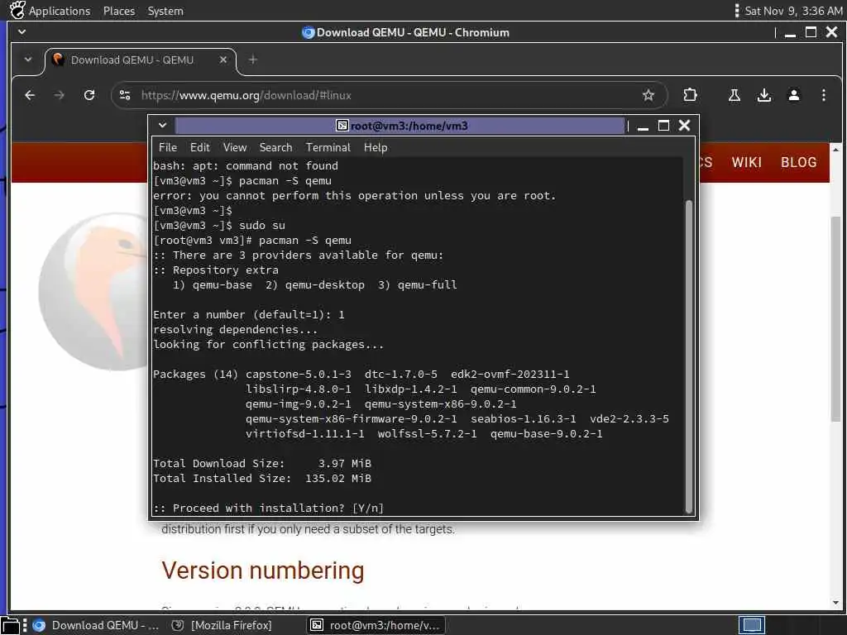The height and width of the screenshot is (635, 847).
Task: Click the terminal title bar root@vm3:/home/vm3
Action: 400,126
